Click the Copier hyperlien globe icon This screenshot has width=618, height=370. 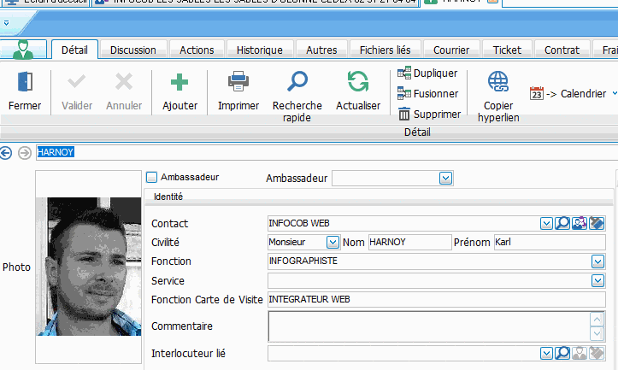click(497, 82)
